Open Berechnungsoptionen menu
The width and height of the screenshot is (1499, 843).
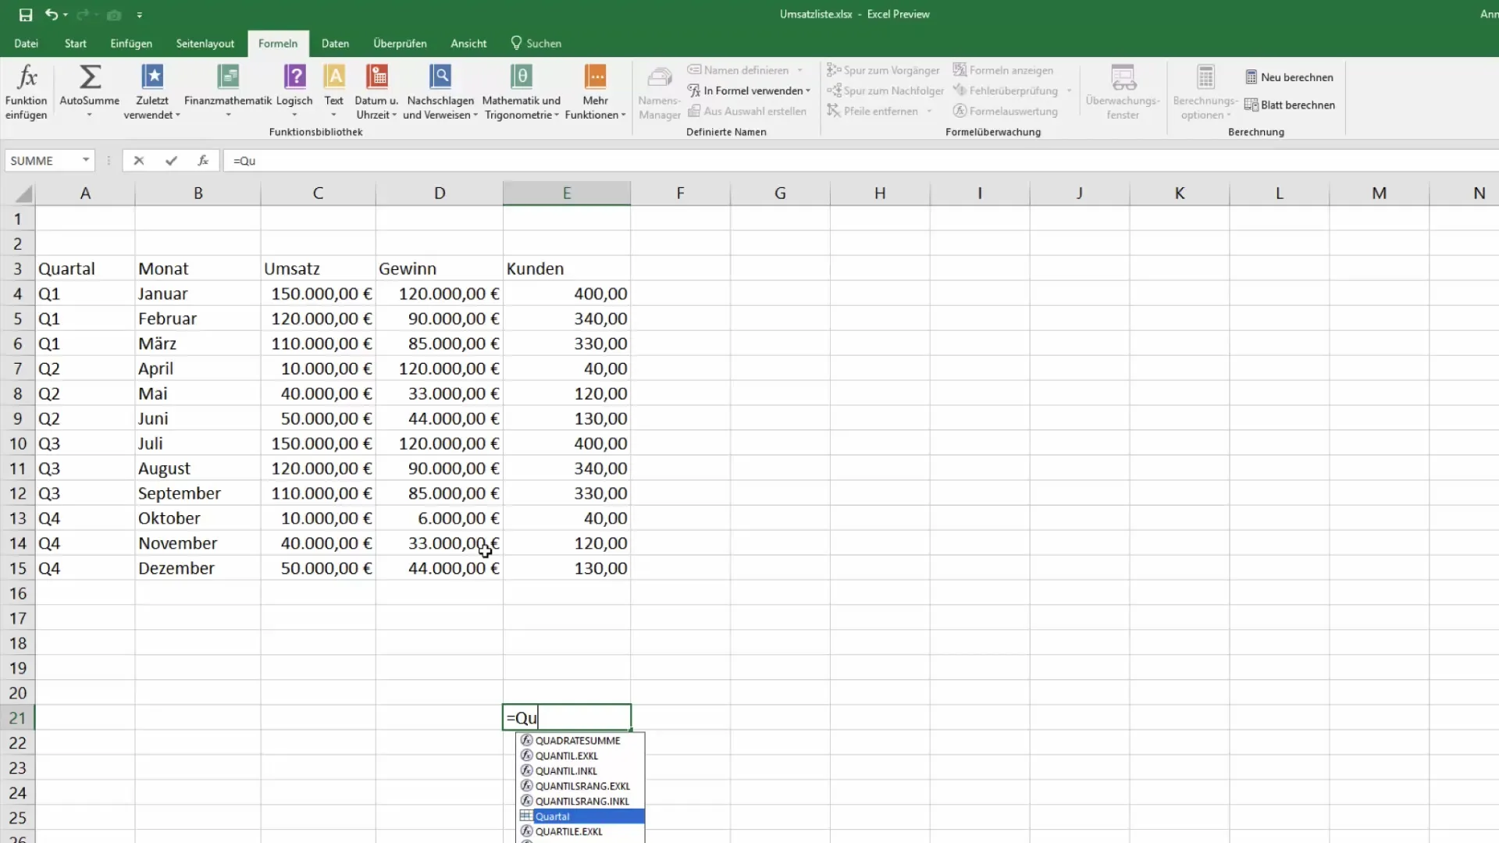point(1205,92)
